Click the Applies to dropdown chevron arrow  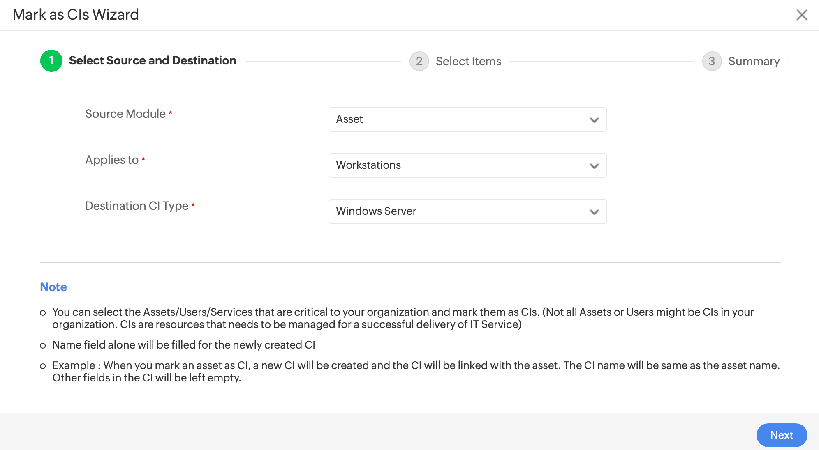tap(594, 166)
